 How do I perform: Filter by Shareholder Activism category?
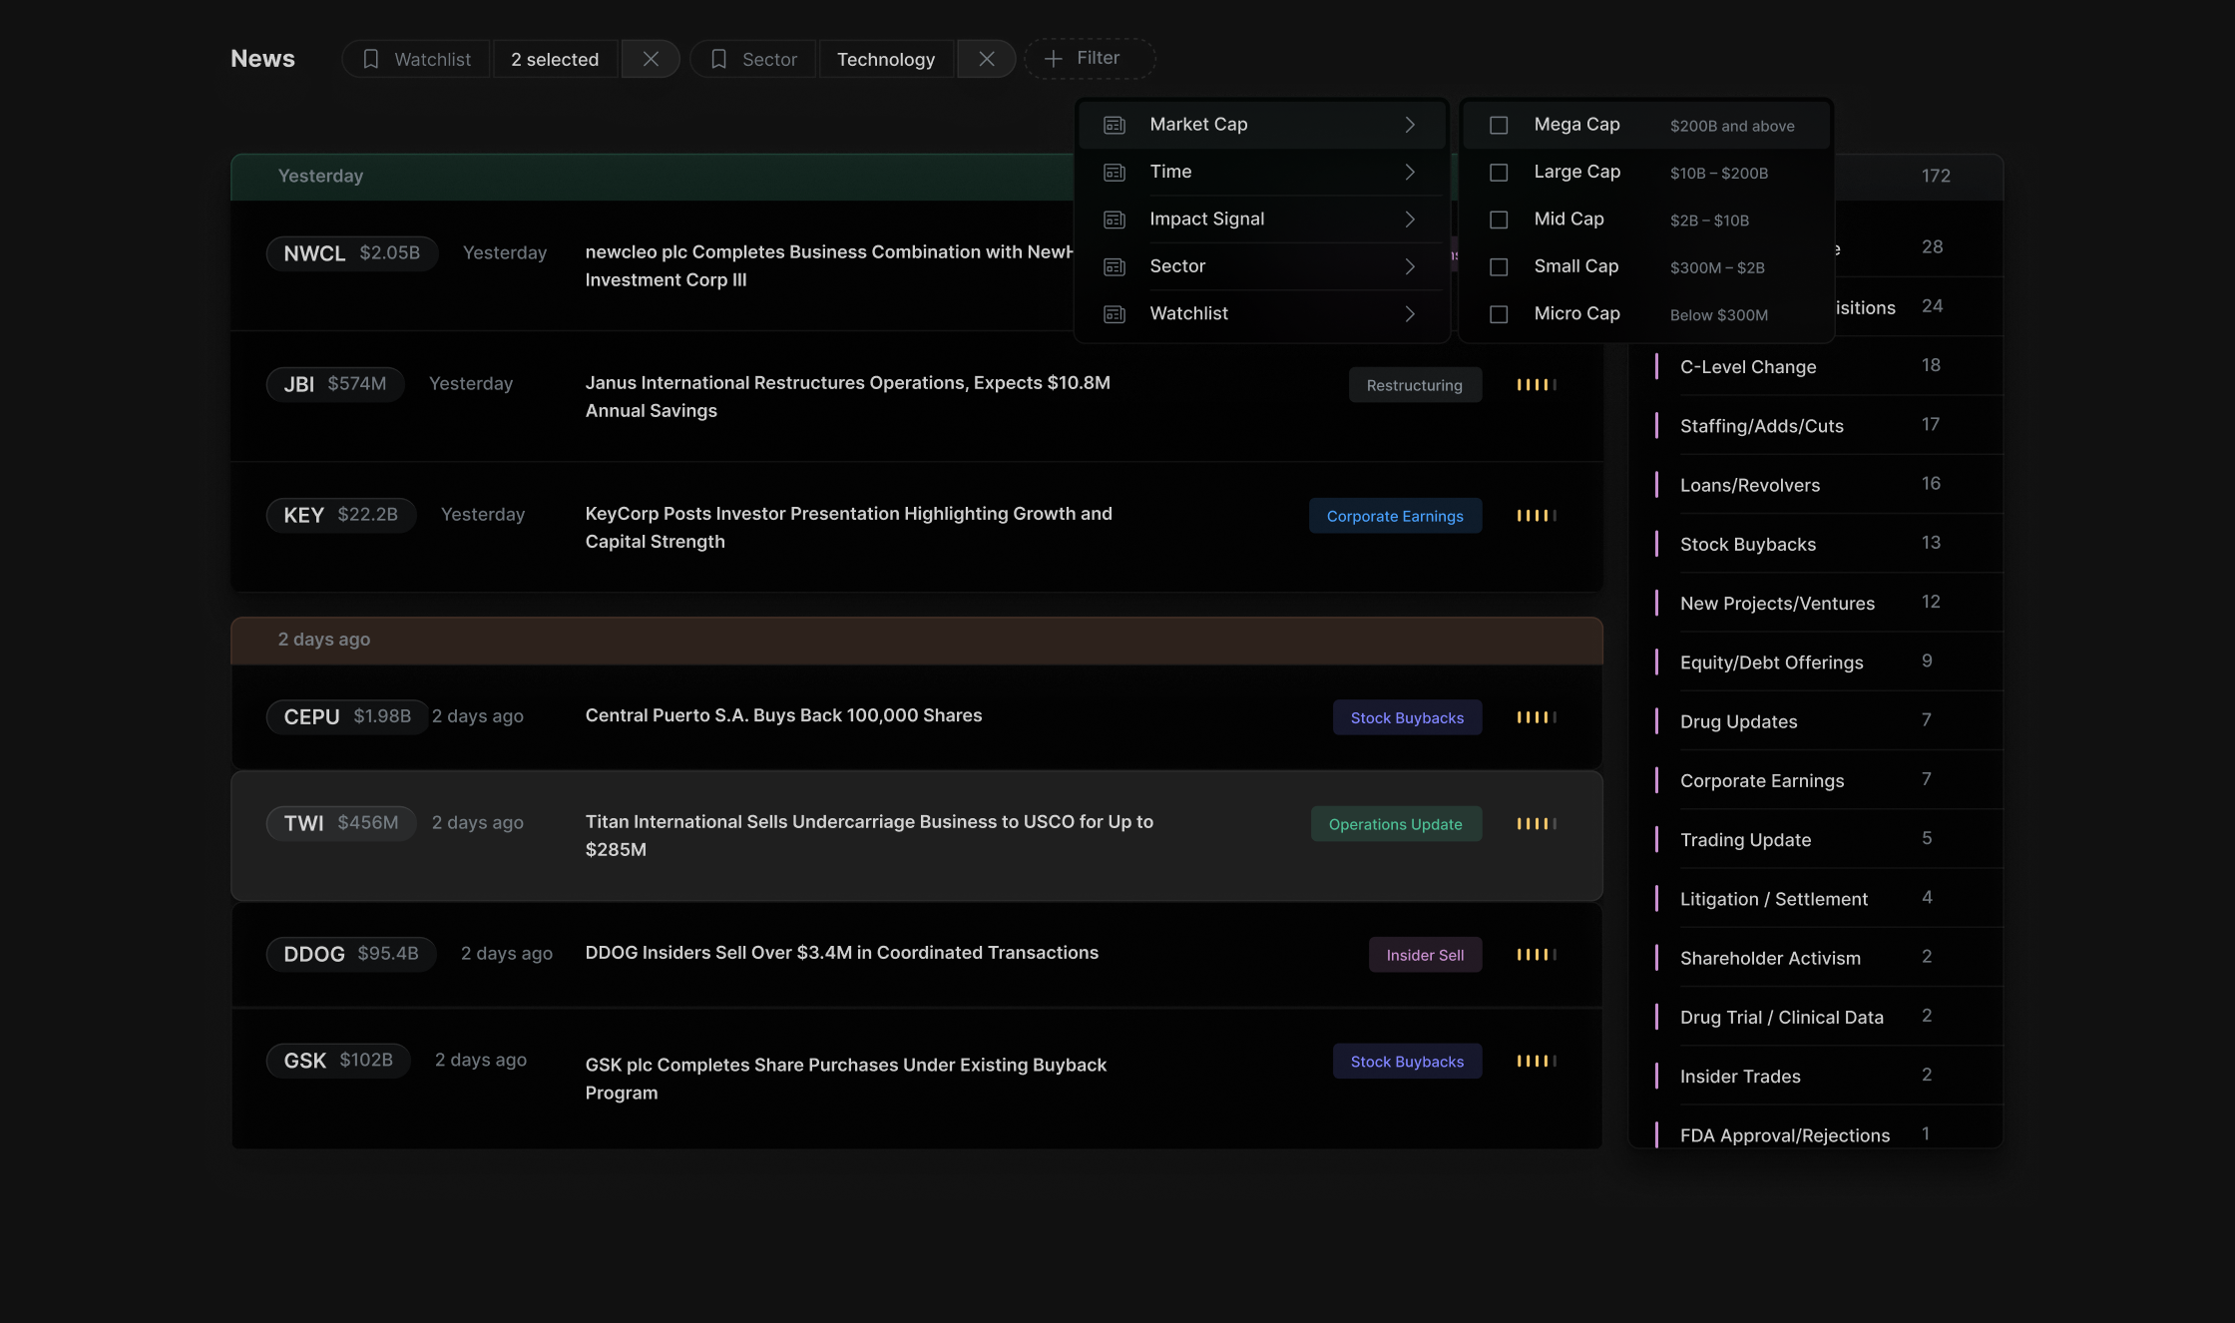coord(1816,958)
